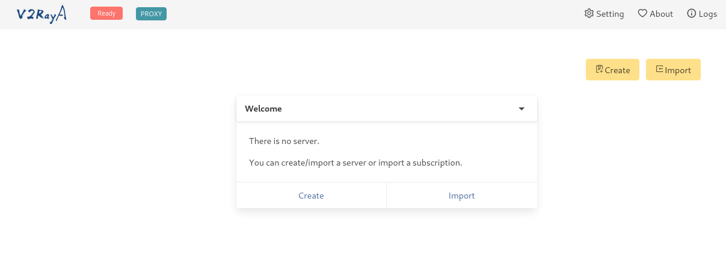The height and width of the screenshot is (279, 726).
Task: Click the icon on yellow Import button
Action: [659, 70]
